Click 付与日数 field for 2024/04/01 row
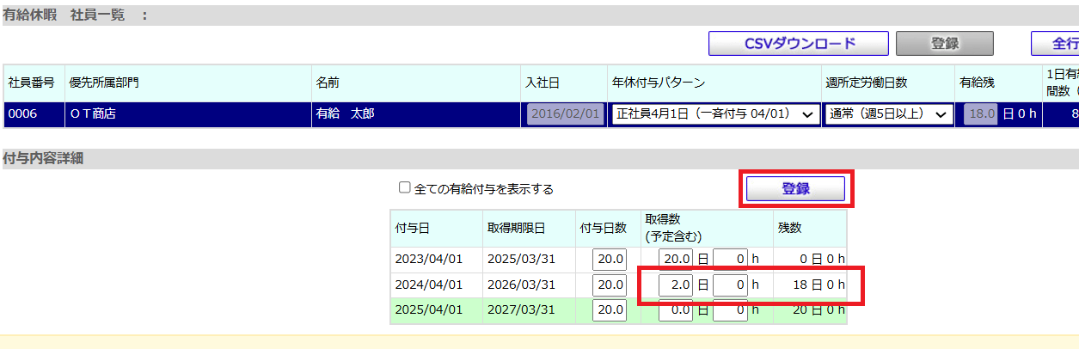Image resolution: width=1079 pixels, height=349 pixels. (x=610, y=285)
